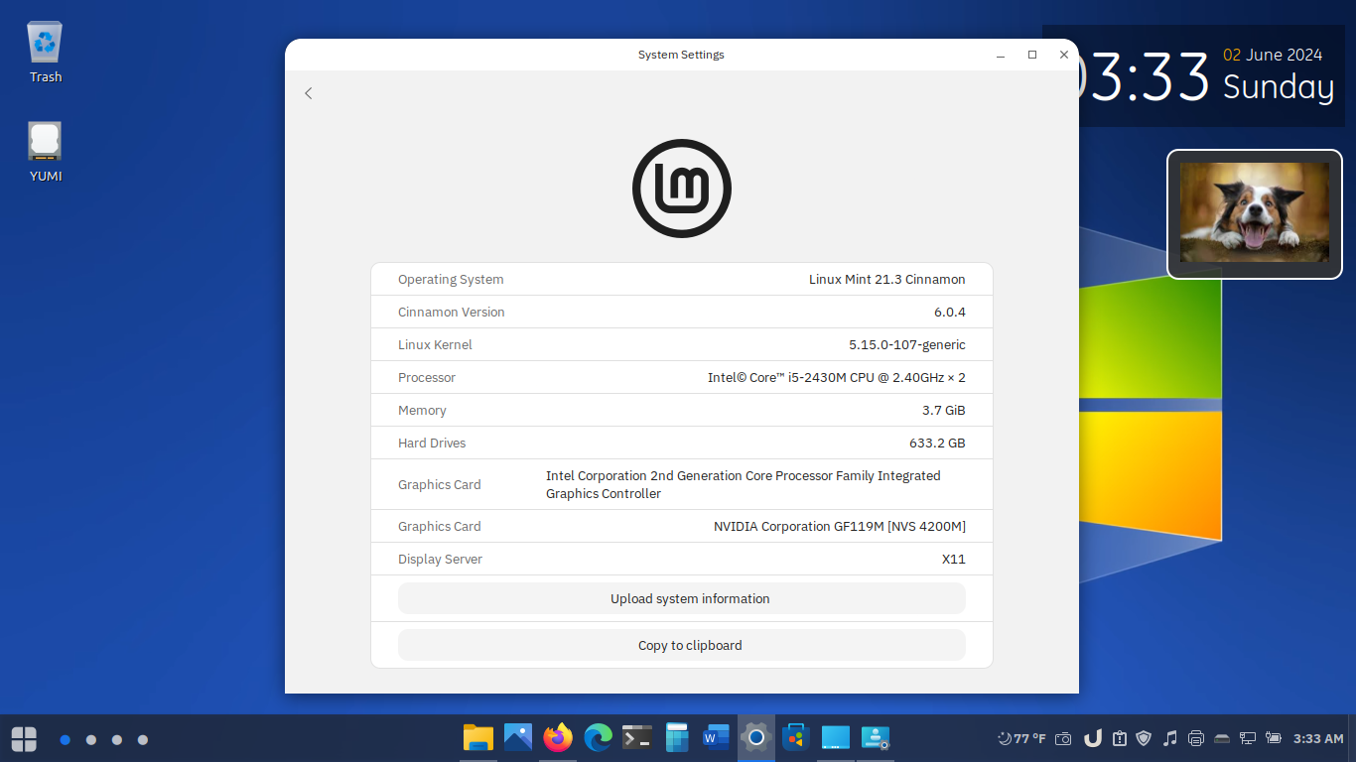This screenshot has width=1356, height=762.
Task: Click the NVIDIA Corporation GF119M graphics card text
Action: [x=840, y=526]
